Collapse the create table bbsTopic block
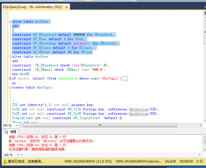 click(10, 87)
